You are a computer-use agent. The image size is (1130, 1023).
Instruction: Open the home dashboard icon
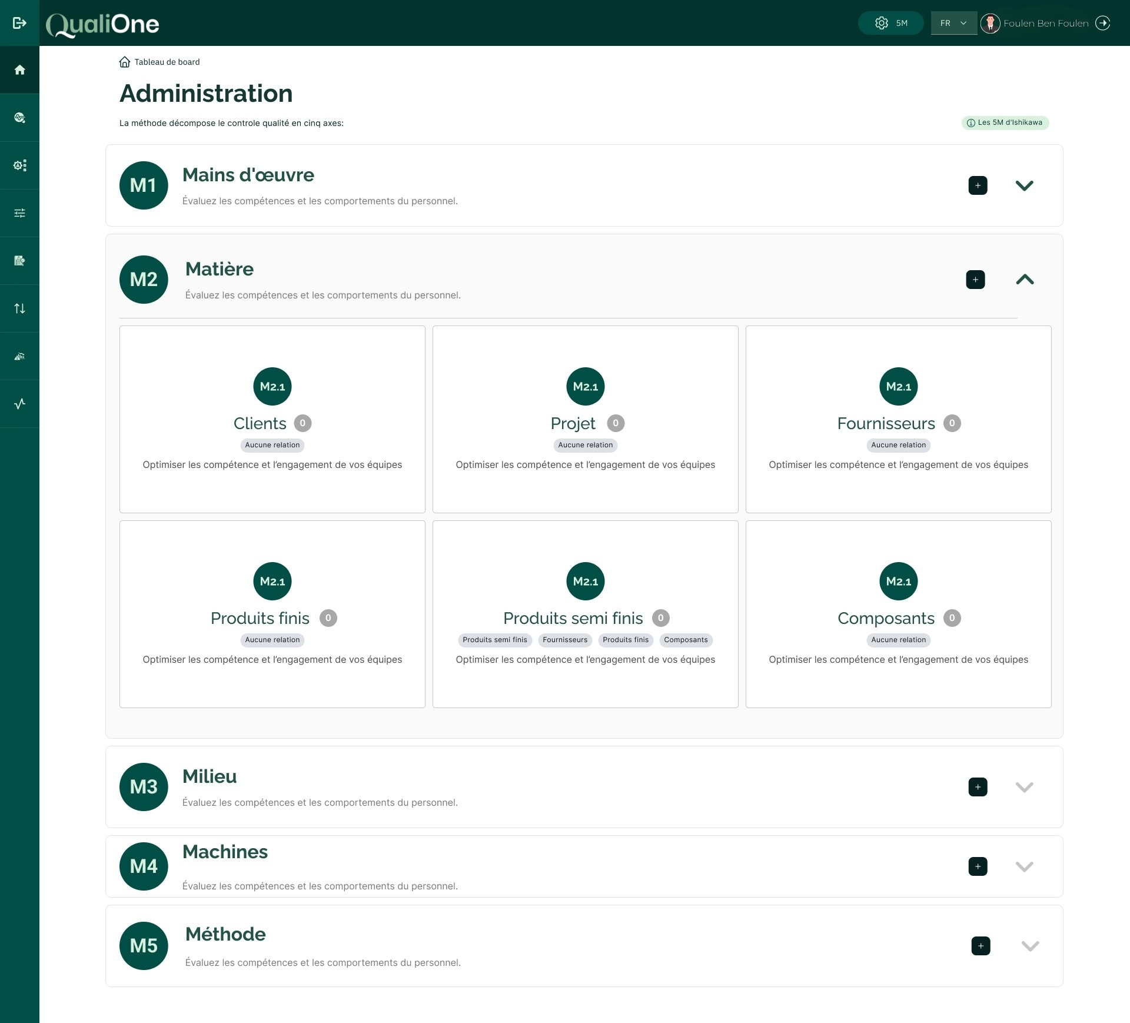pos(19,69)
